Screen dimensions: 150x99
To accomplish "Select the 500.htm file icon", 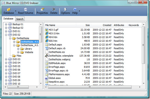I will 47,41.
